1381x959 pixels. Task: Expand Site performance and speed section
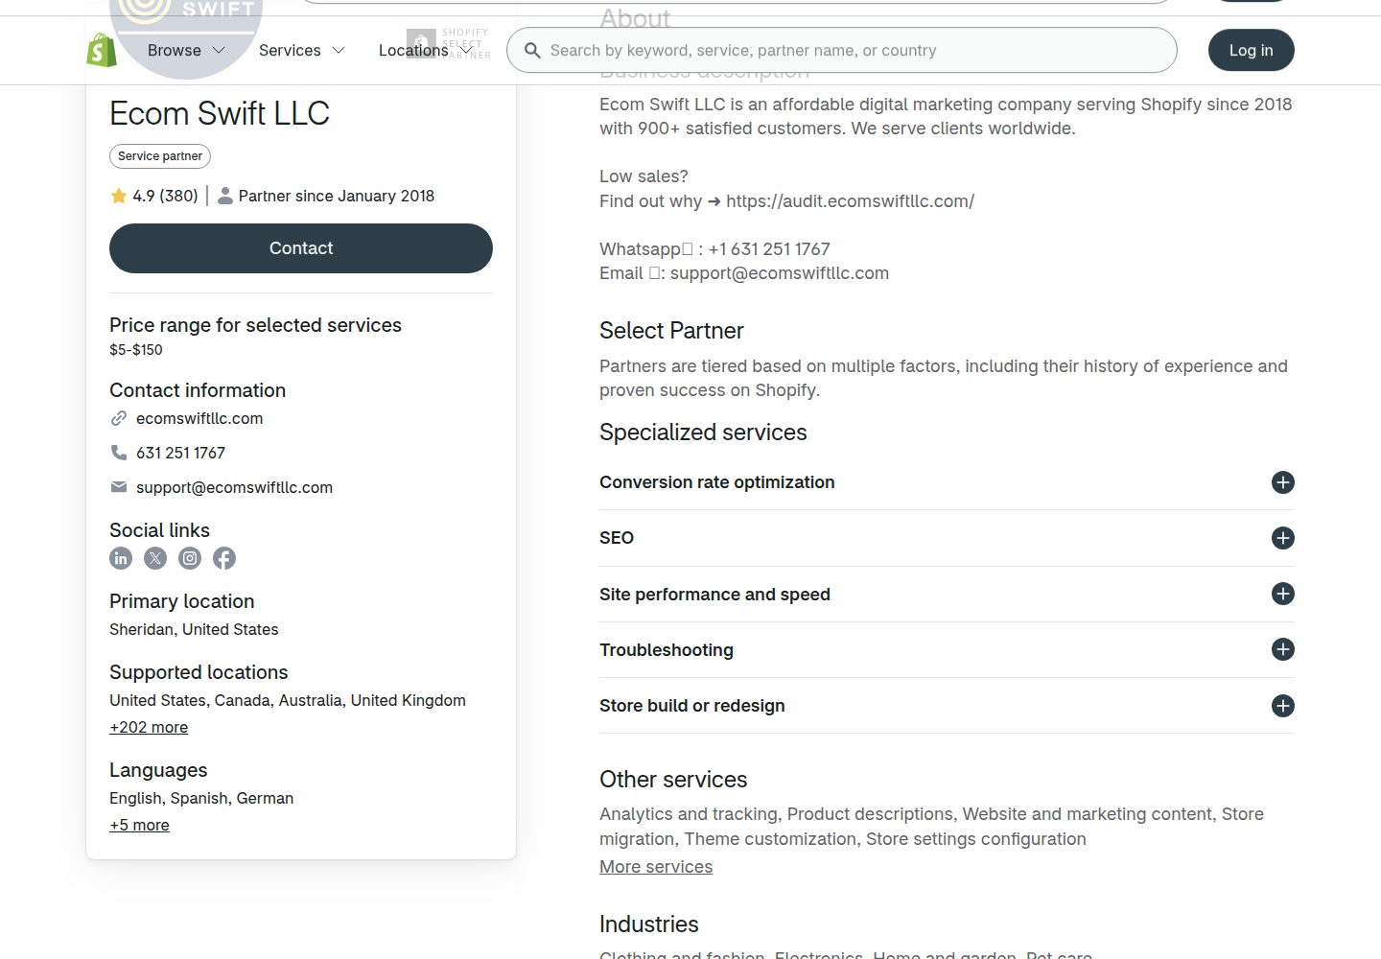[x=1283, y=594]
